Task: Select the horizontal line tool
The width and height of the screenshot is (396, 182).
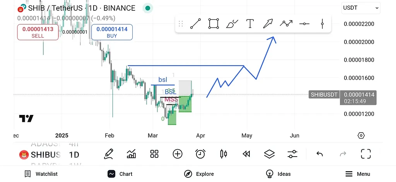Action: (x=304, y=24)
